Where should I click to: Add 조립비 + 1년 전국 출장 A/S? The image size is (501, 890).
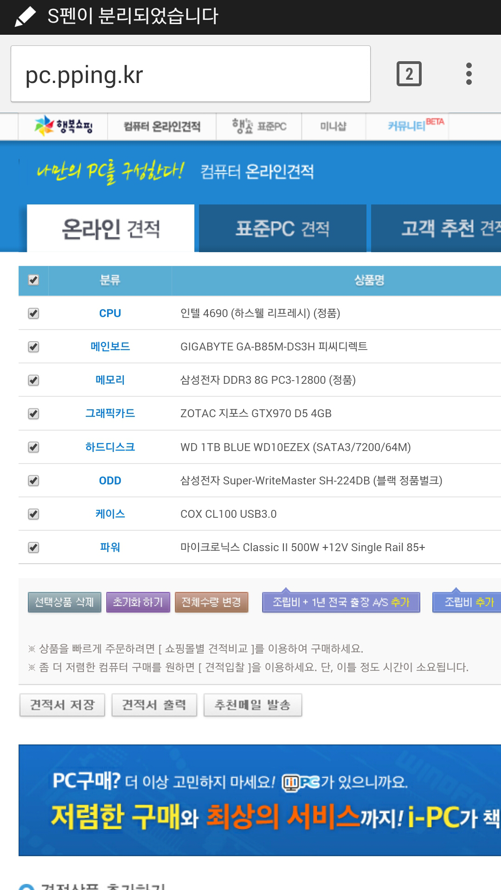tap(341, 602)
